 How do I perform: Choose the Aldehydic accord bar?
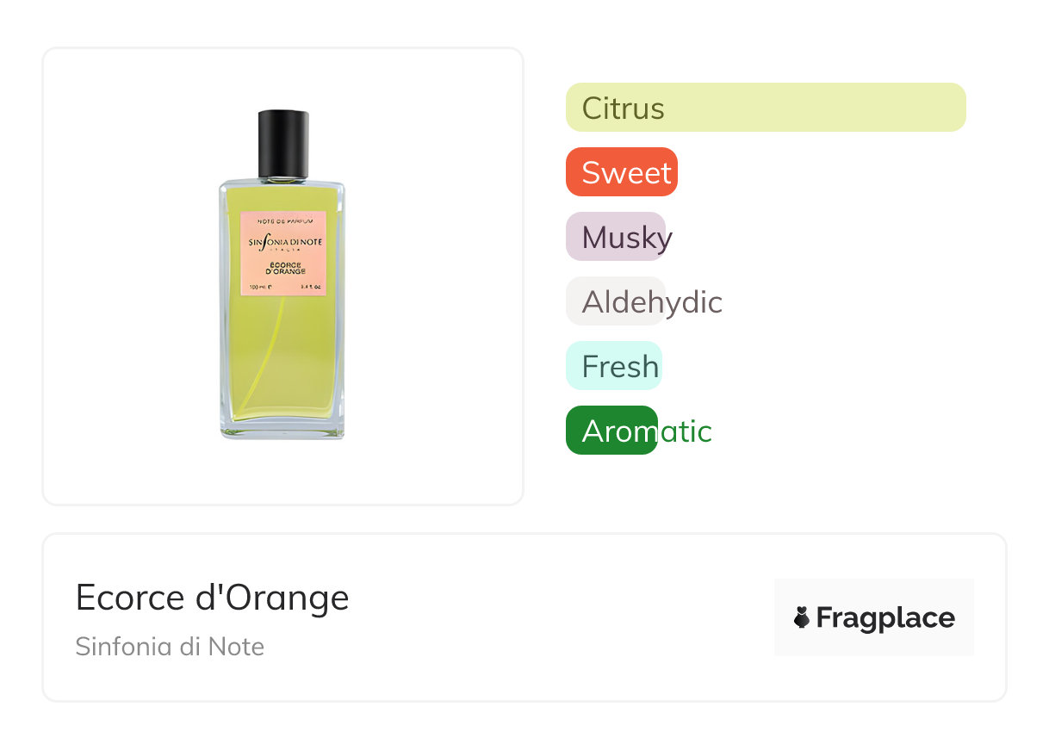(x=616, y=301)
